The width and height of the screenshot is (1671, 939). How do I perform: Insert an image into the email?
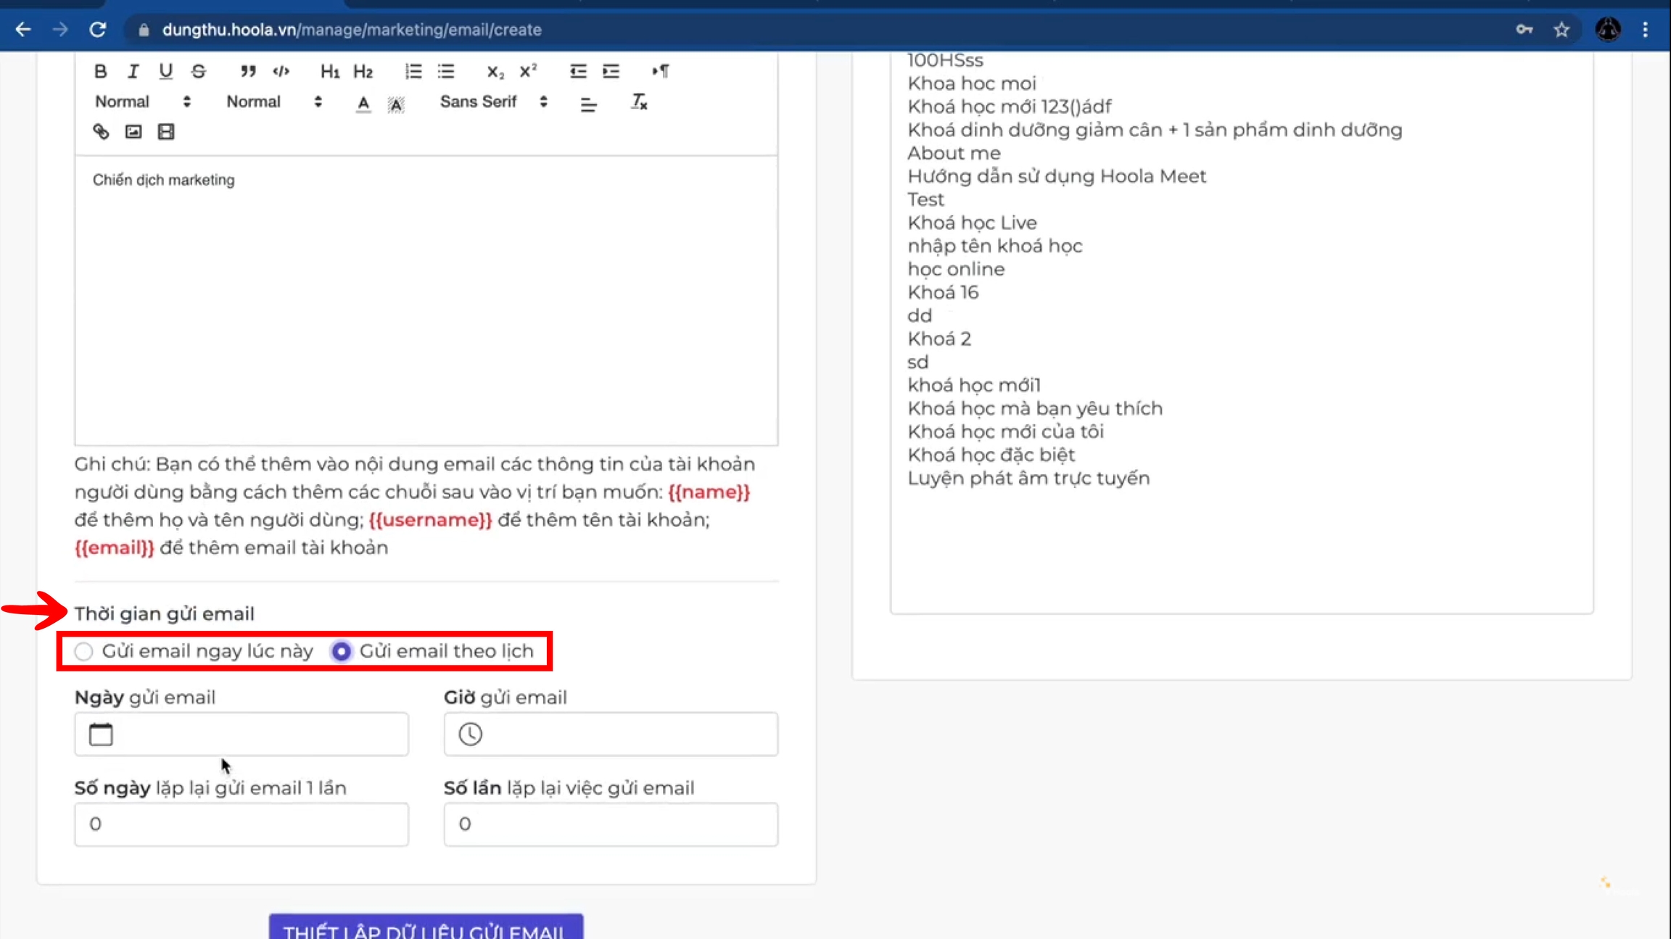(x=133, y=131)
